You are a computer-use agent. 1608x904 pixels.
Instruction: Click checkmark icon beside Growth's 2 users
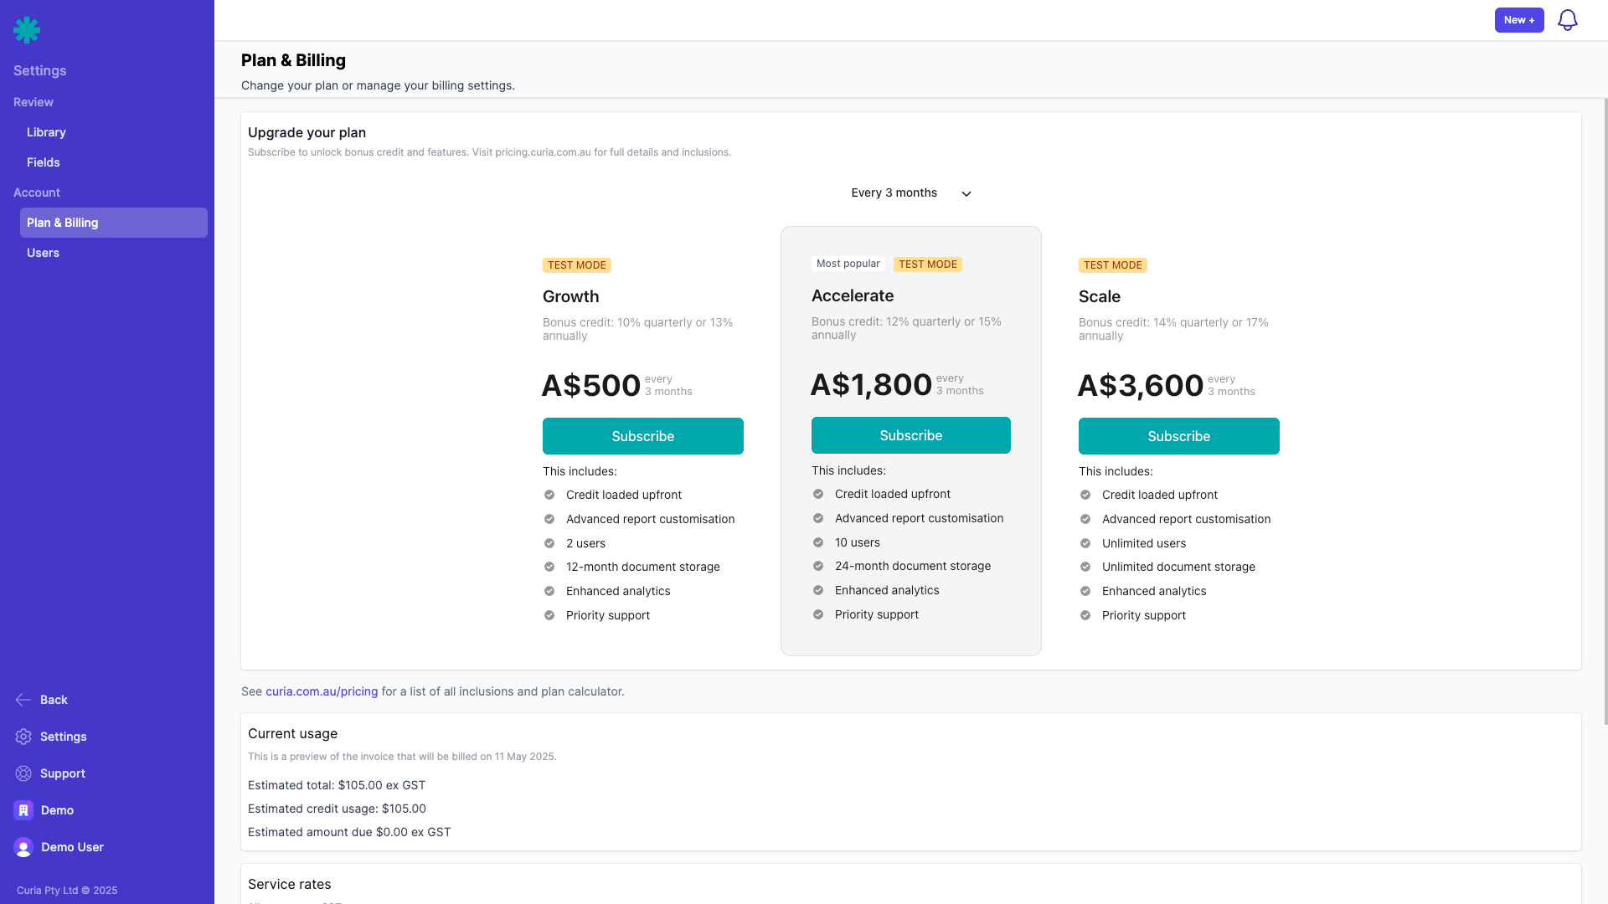tap(549, 543)
